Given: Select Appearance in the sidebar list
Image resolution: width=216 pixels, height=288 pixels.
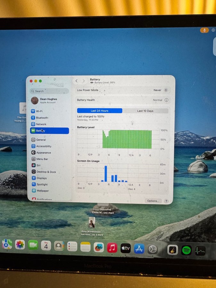Looking at the screenshot, I should pos(43,153).
